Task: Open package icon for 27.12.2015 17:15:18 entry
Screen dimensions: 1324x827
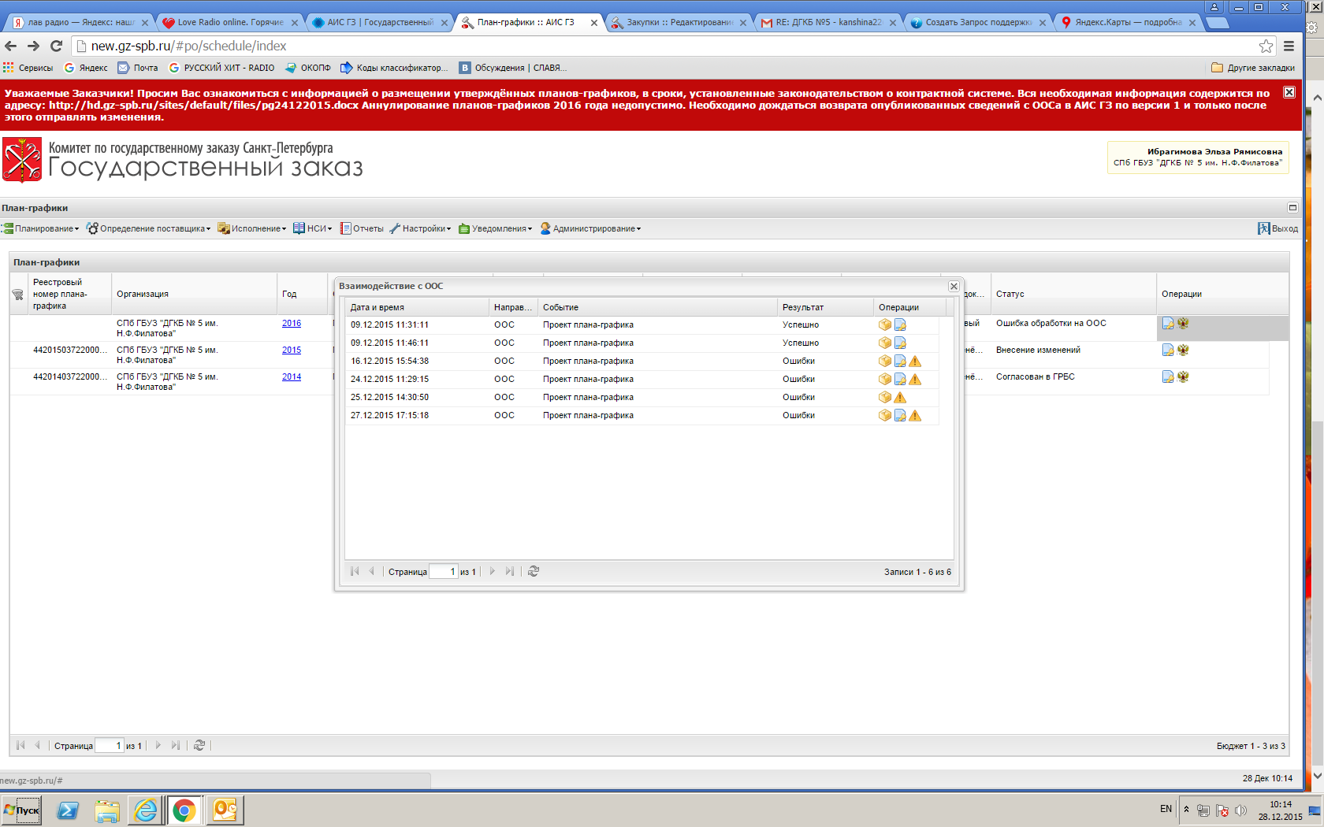Action: pyautogui.click(x=885, y=415)
